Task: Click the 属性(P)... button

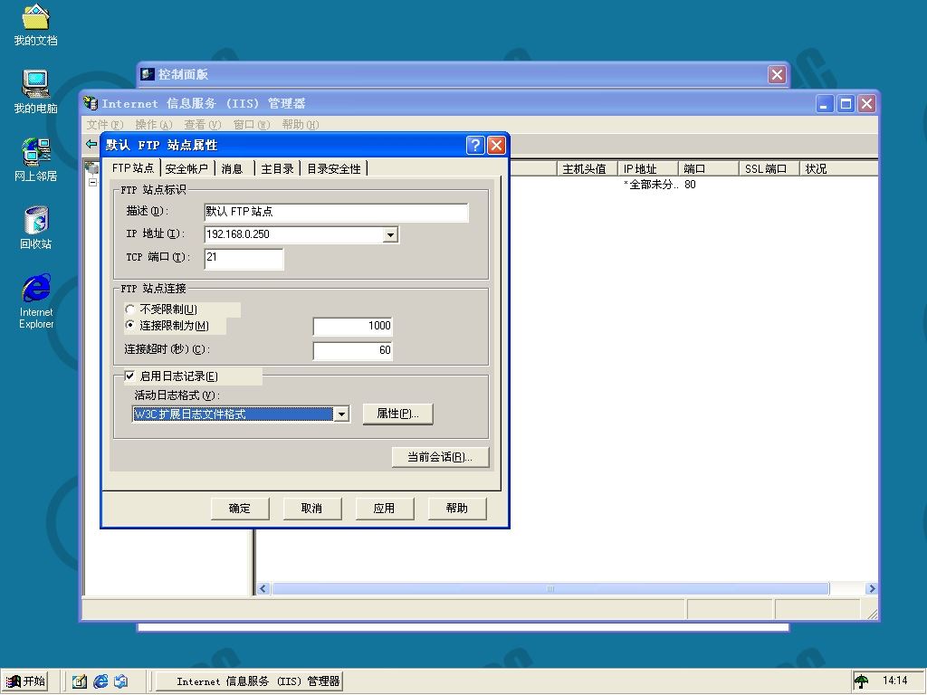Action: [397, 414]
